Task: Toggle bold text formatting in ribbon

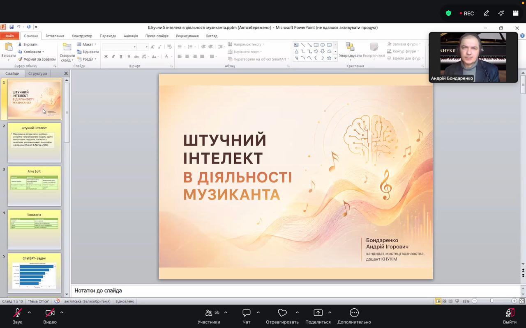Action: pos(106,57)
